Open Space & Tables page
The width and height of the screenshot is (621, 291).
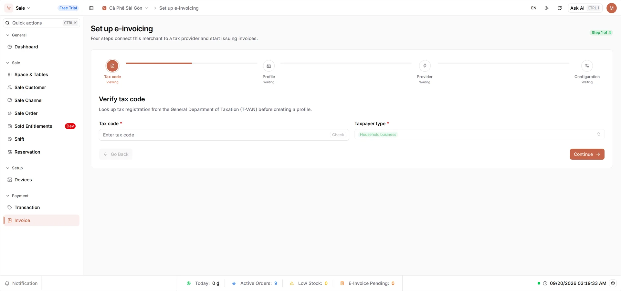[x=41, y=75]
